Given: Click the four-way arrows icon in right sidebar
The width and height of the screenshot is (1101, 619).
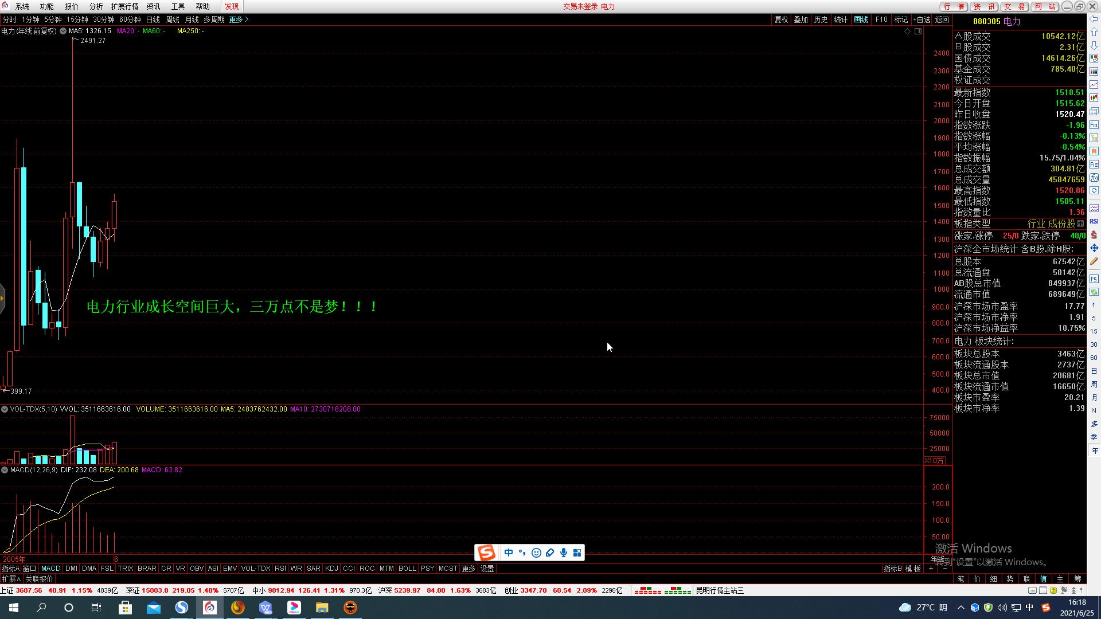Looking at the screenshot, I should (1094, 248).
